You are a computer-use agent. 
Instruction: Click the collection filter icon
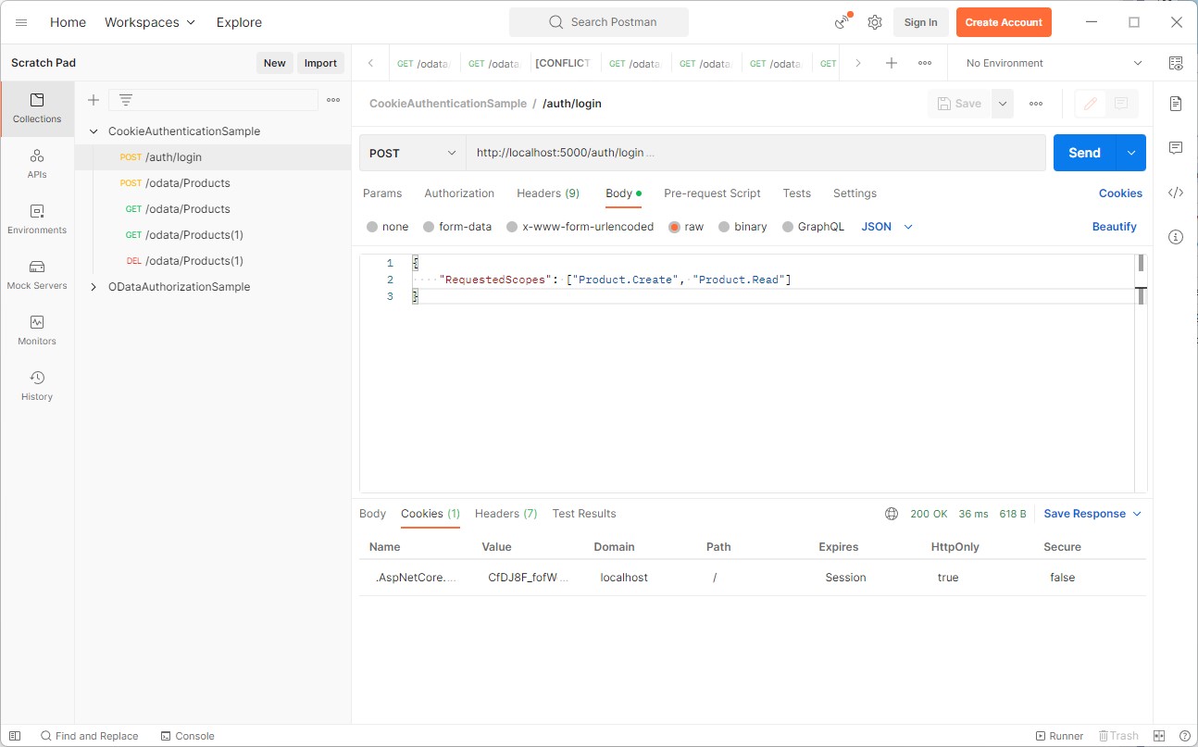point(126,100)
